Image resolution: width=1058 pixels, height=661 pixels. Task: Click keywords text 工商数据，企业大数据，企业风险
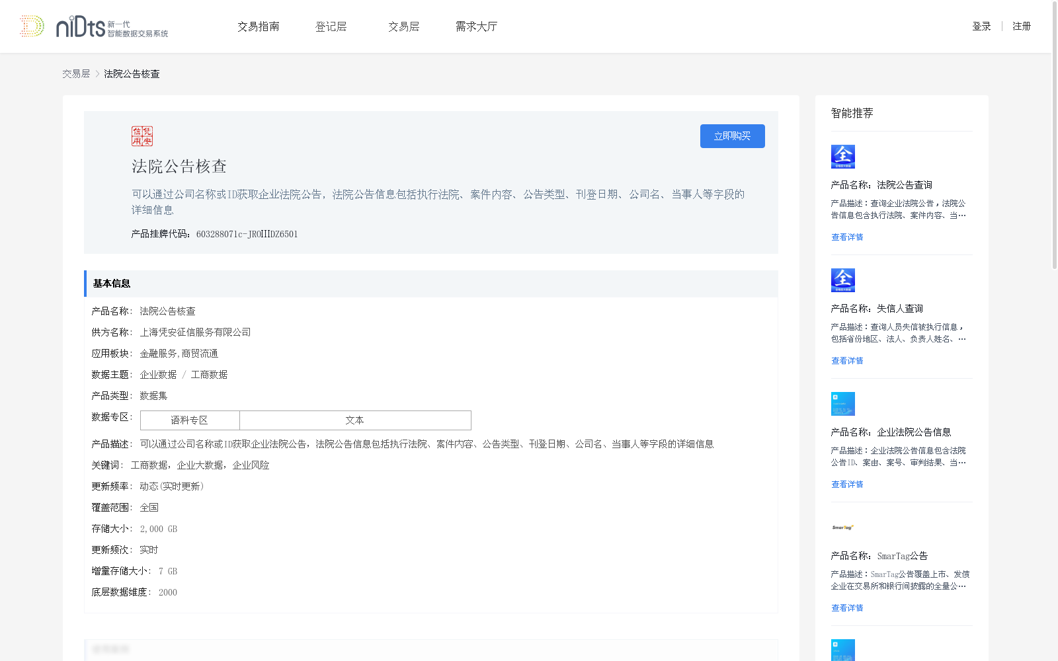click(x=200, y=465)
